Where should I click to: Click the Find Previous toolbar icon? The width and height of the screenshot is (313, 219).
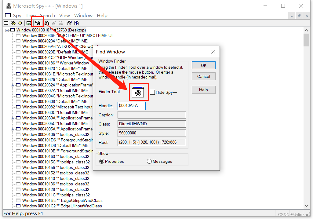point(61,23)
